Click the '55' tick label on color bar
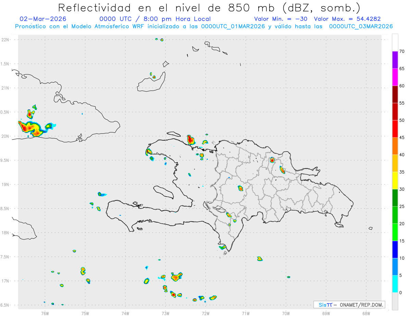The image size is (411, 318). click(x=402, y=103)
